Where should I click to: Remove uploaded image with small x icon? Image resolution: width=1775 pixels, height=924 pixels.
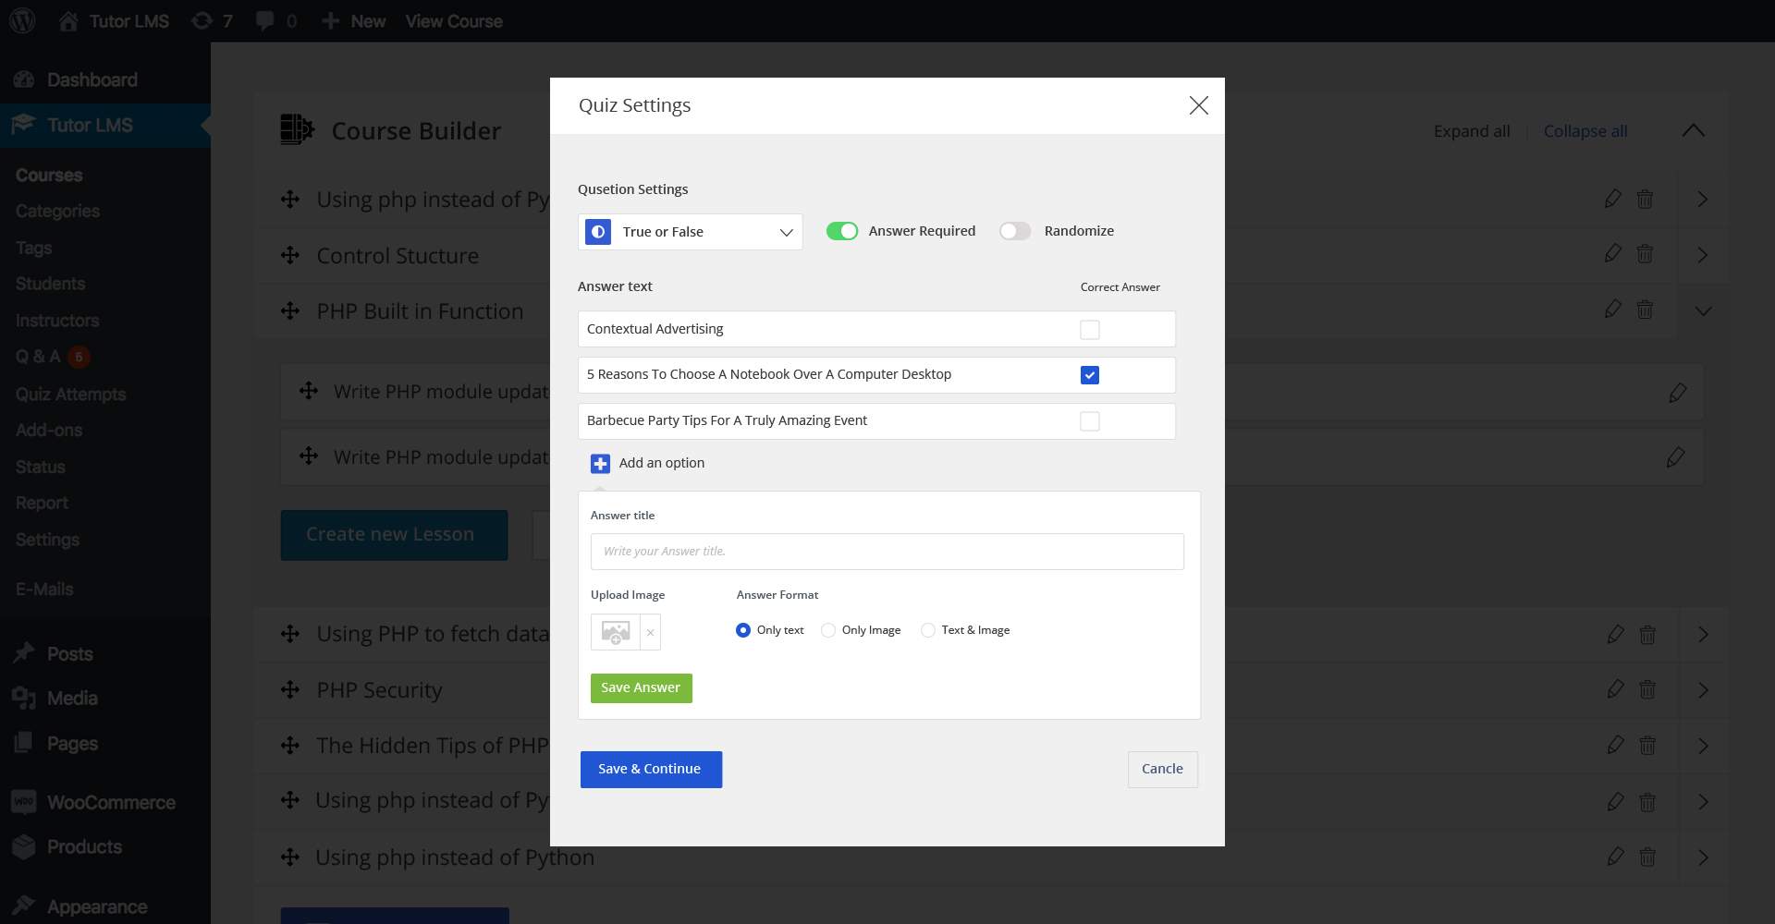(x=651, y=633)
